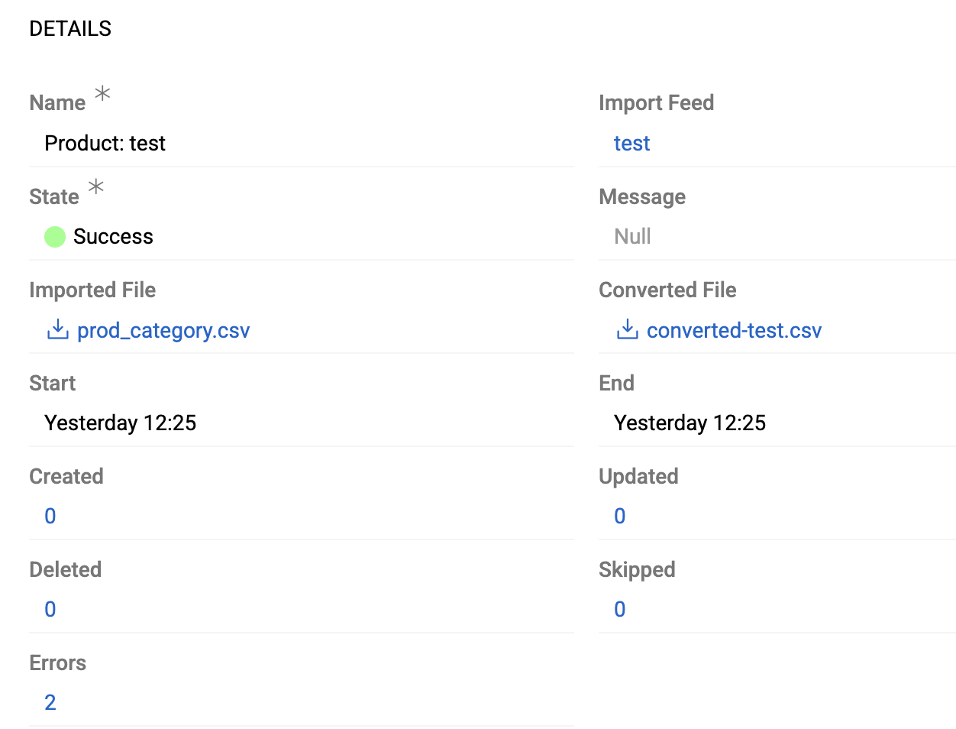This screenshot has width=956, height=729.
Task: Click the green Success status indicator
Action: (x=54, y=237)
